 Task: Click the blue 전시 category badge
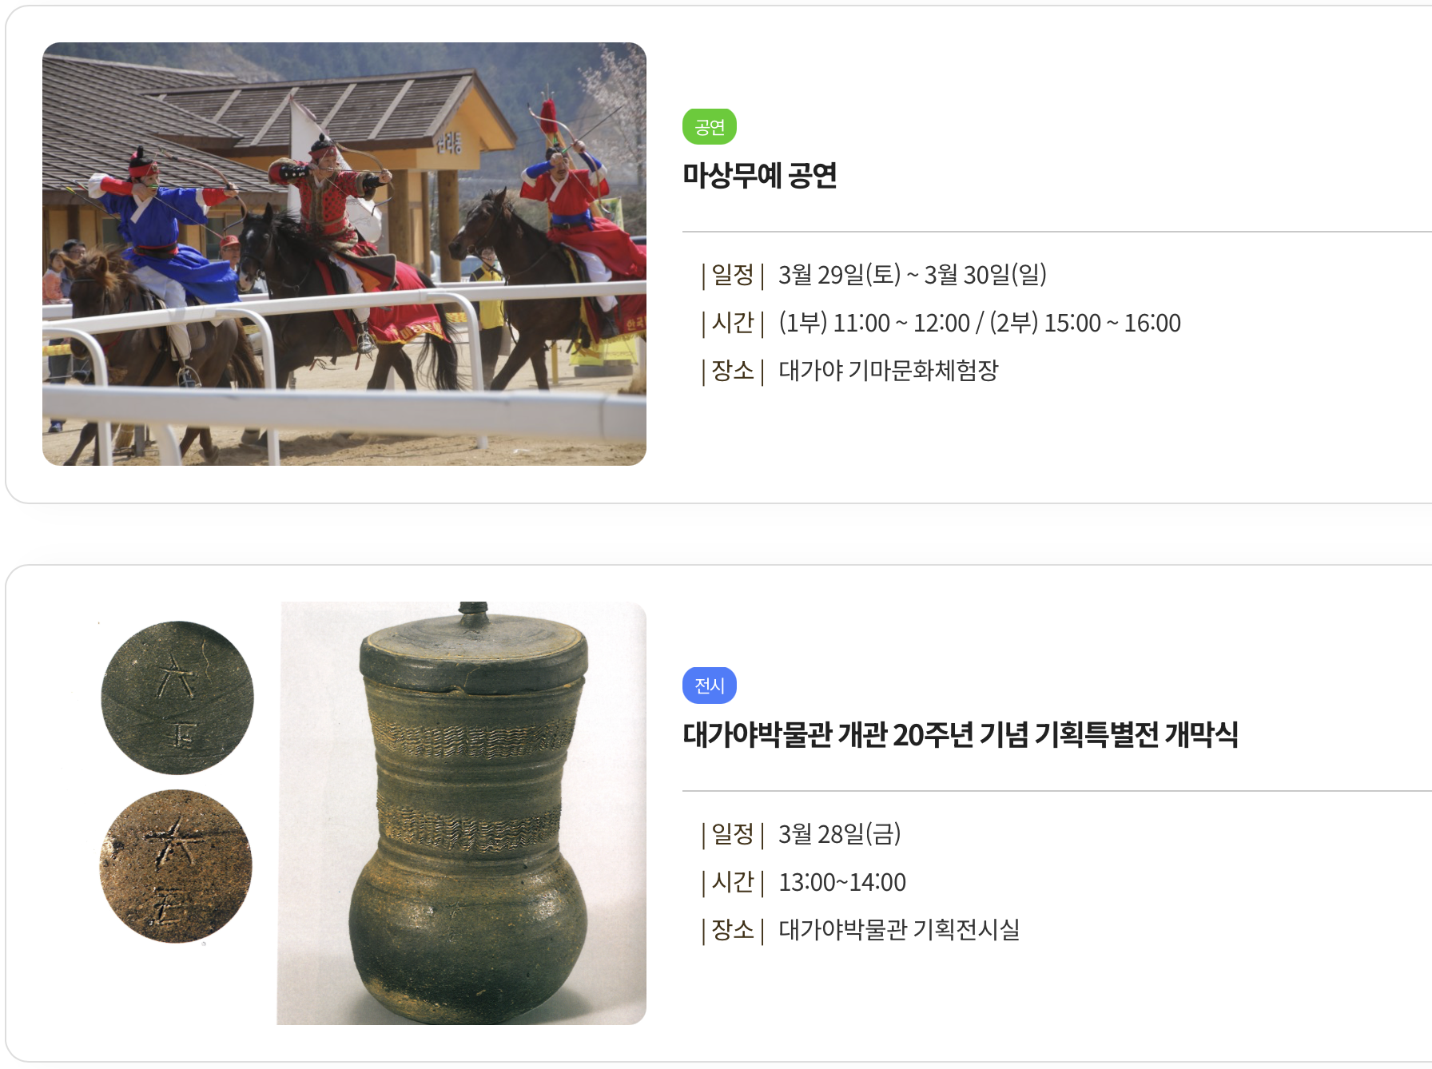709,686
